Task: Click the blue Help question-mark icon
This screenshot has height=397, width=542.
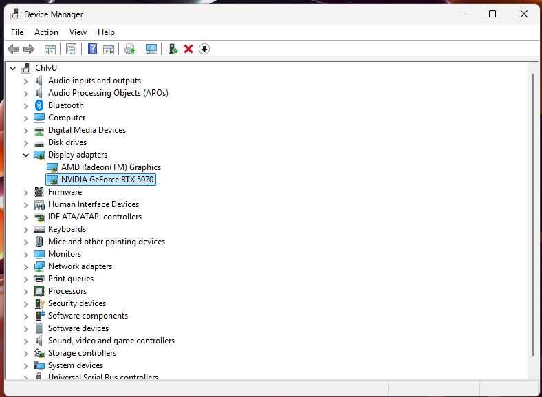Action: click(x=93, y=49)
